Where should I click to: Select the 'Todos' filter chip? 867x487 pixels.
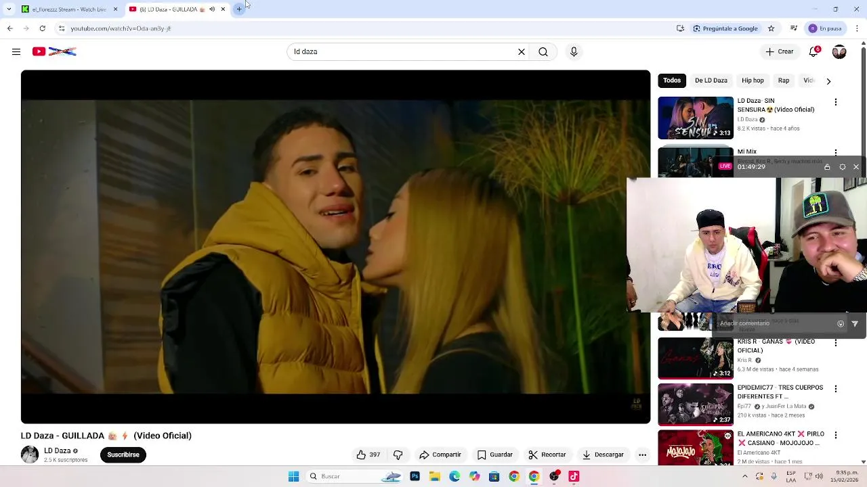(672, 80)
